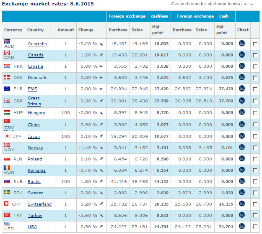The width and height of the screenshot is (262, 234).
Task: Click the European Union flag icon
Action: click(7, 89)
